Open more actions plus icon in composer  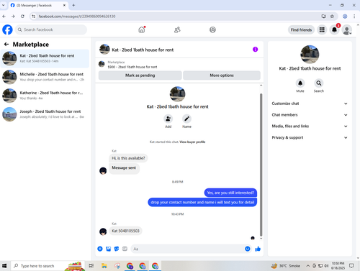tap(100, 249)
